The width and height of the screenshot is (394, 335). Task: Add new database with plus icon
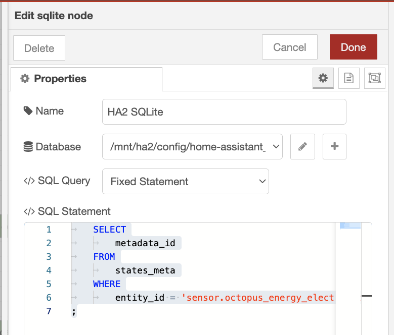334,147
